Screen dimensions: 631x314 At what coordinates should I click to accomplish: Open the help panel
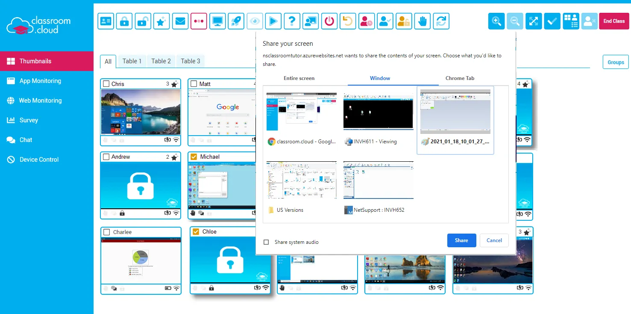point(292,21)
